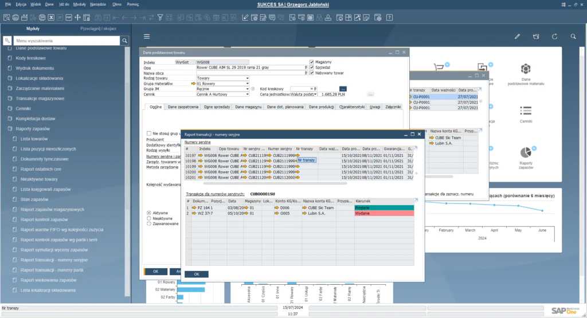The image size is (587, 318).
Task: Open the Grupa JM dropdown
Action: pyautogui.click(x=247, y=89)
